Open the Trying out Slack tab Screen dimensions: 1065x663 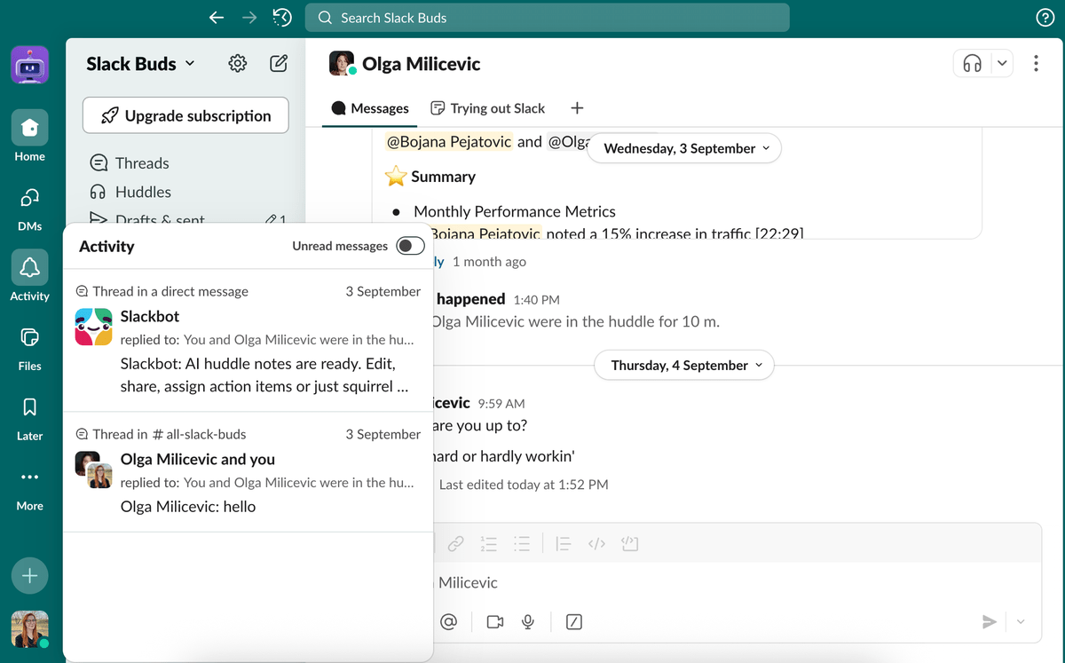(x=487, y=108)
